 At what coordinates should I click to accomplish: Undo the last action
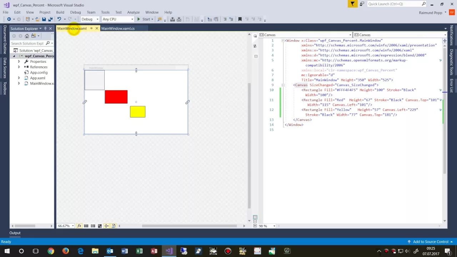(59, 19)
